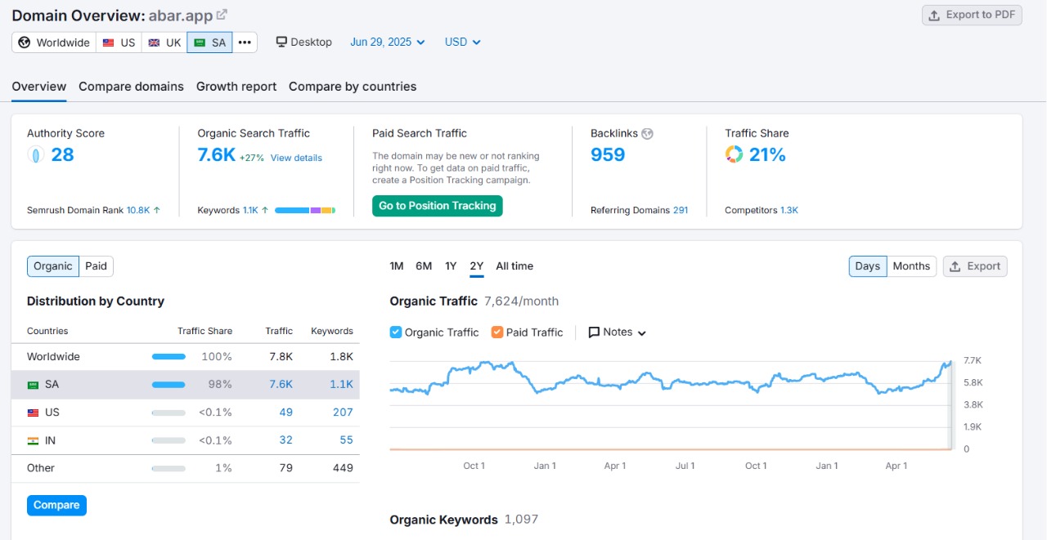This screenshot has height=540, width=1047.
Task: Click the US flag filter near the top
Action: (108, 42)
